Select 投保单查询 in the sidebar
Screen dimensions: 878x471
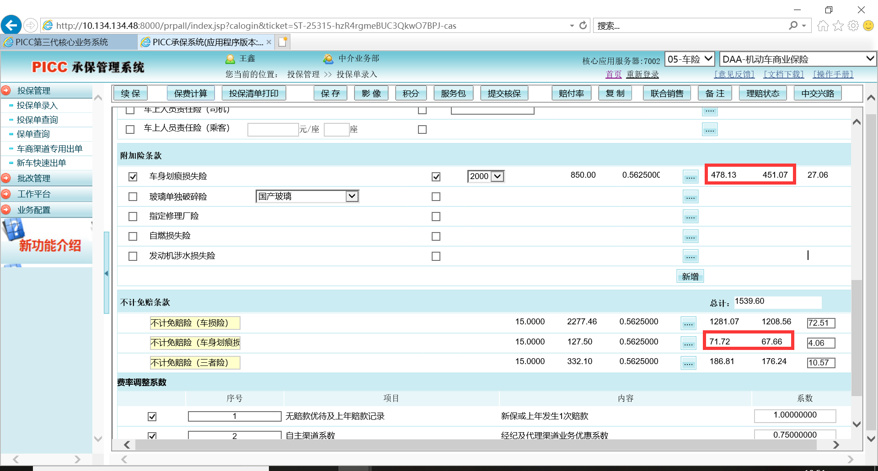[37, 120]
